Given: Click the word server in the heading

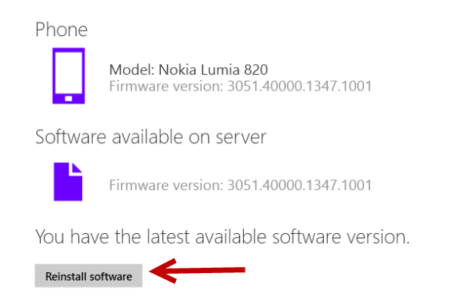Looking at the screenshot, I should pos(241,137).
